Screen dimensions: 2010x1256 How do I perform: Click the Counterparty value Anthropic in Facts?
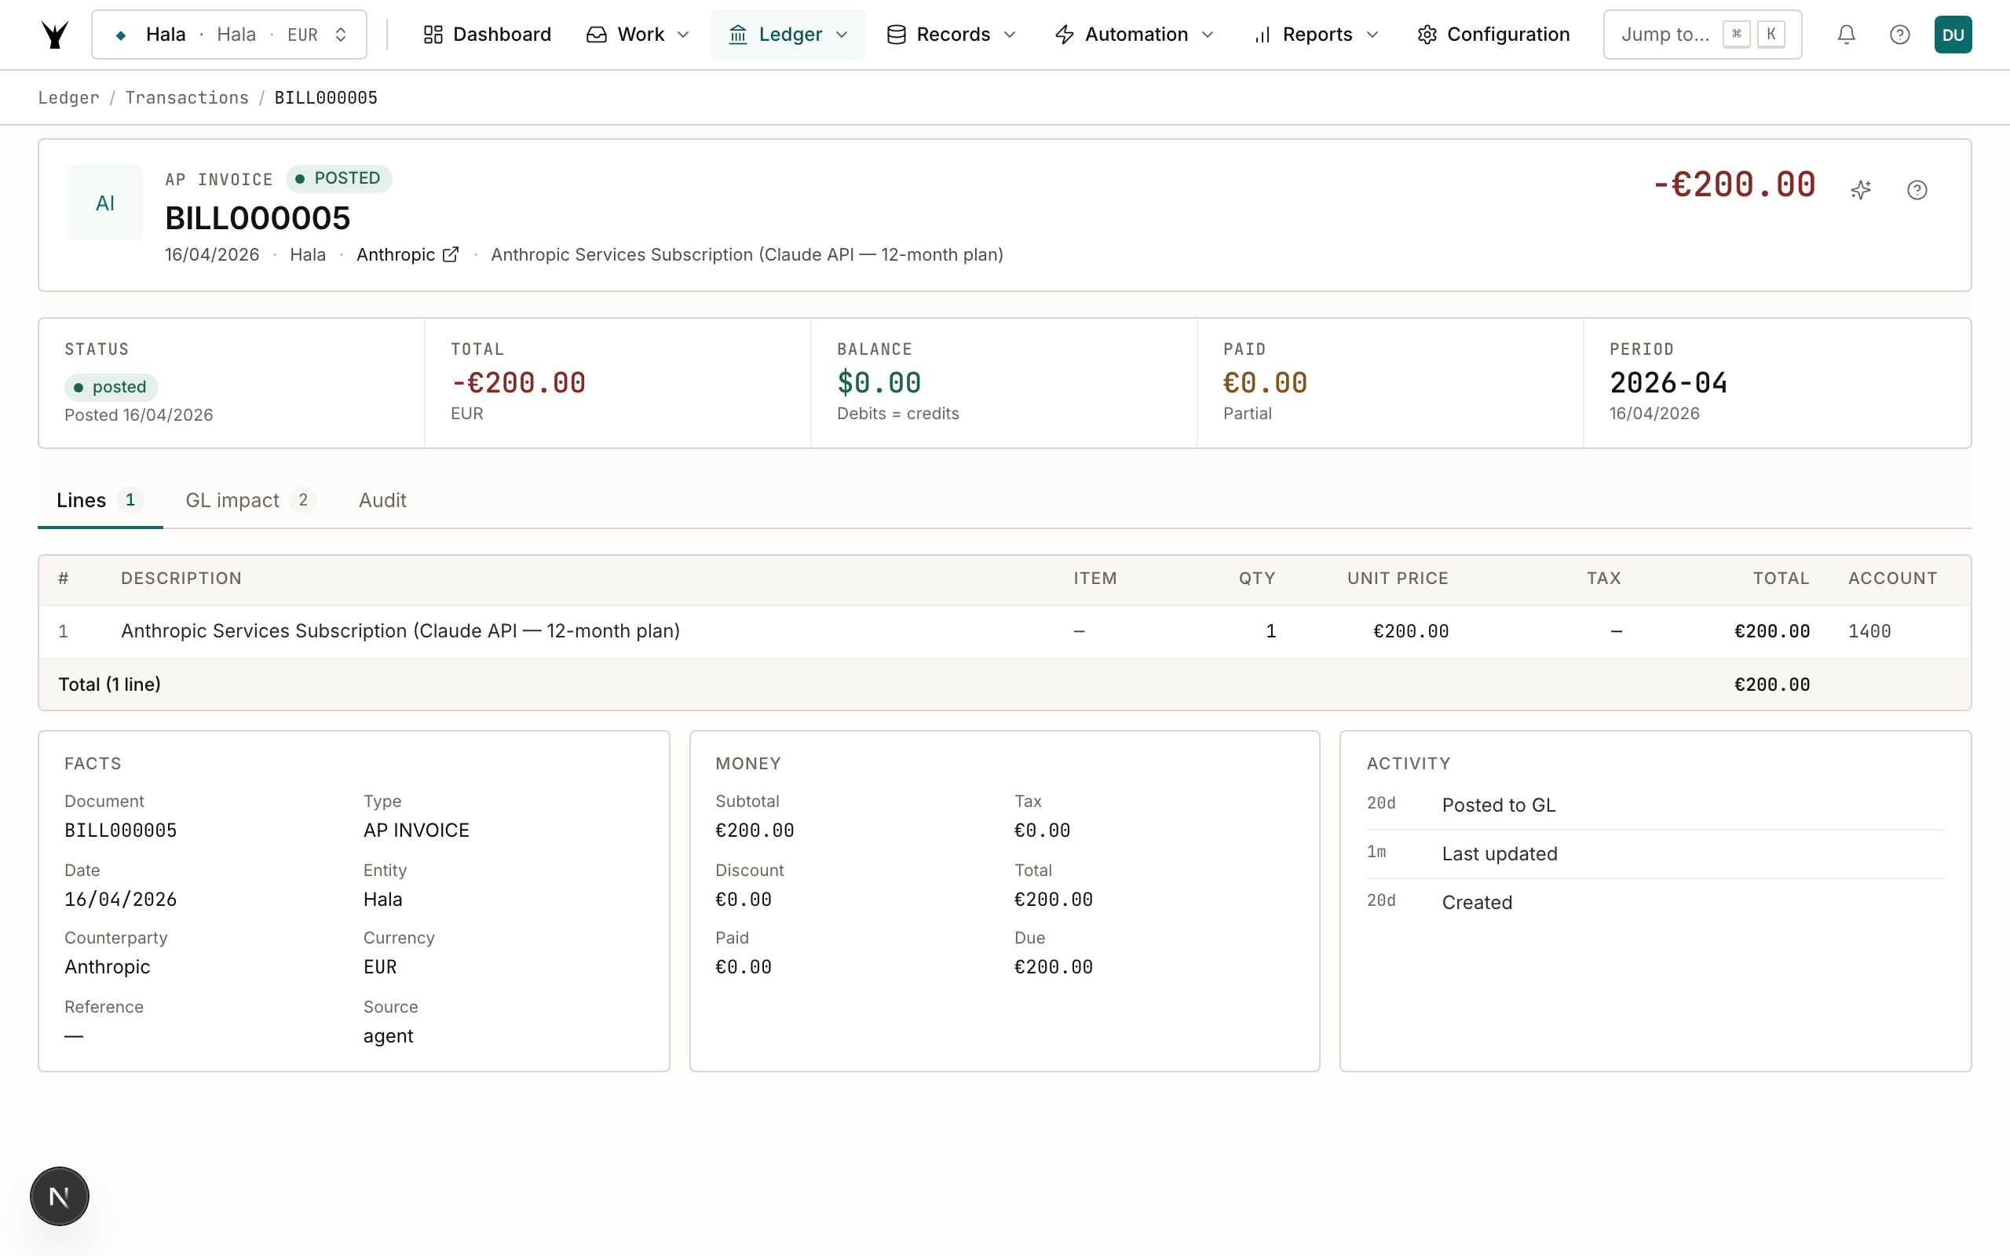pyautogui.click(x=107, y=967)
